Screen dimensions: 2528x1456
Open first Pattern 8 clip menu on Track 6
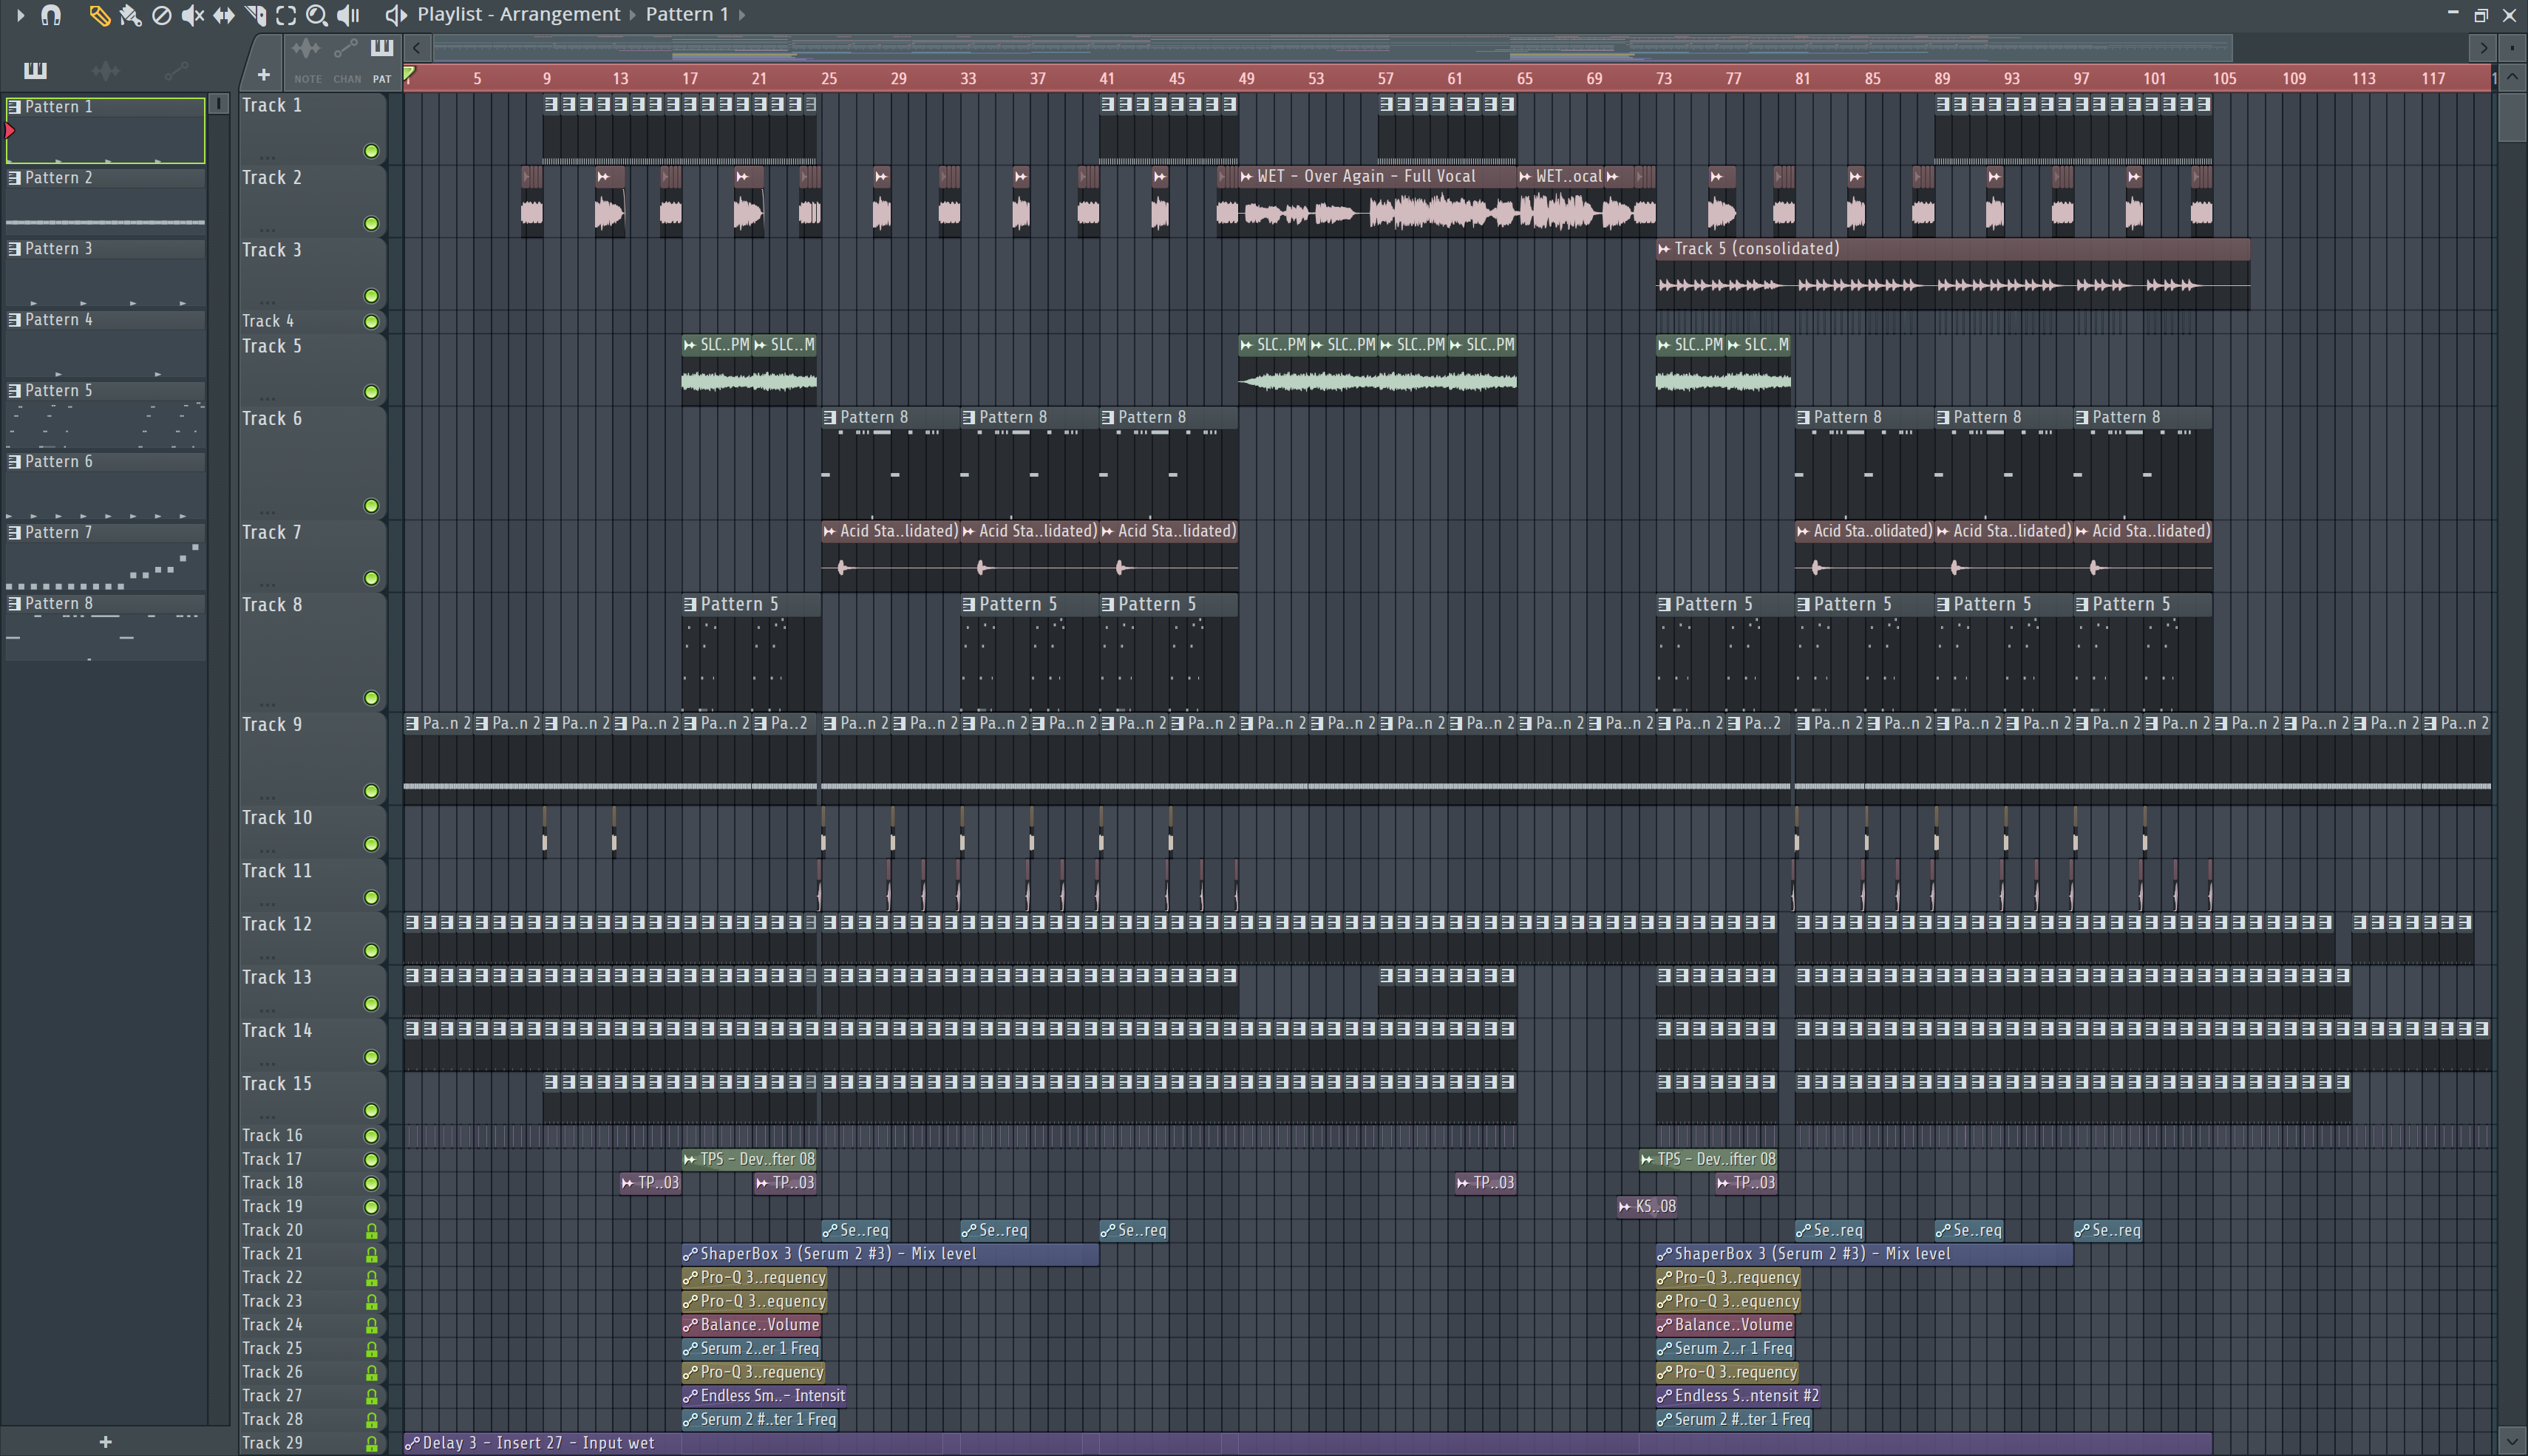coord(830,417)
